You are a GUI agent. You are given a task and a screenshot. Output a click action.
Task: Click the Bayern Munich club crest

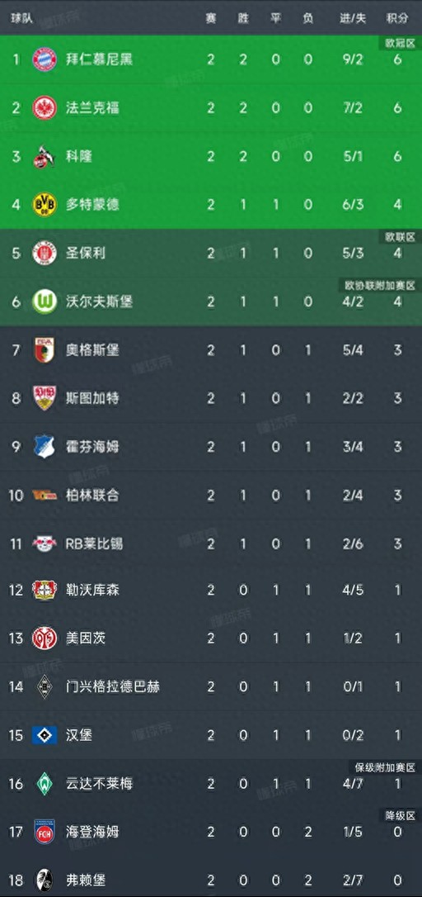point(44,59)
